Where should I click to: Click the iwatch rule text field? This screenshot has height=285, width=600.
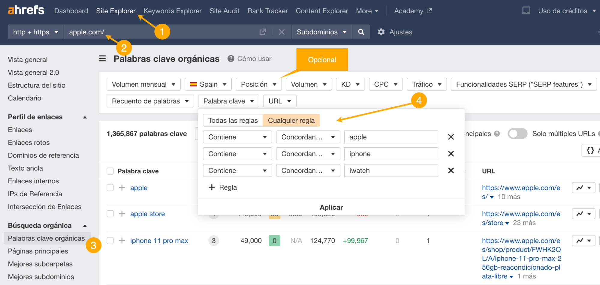coord(391,171)
